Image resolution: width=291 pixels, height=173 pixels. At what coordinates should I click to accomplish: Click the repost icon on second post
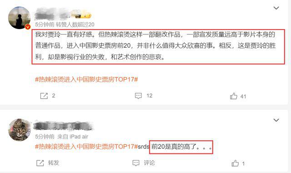[x=40, y=163]
